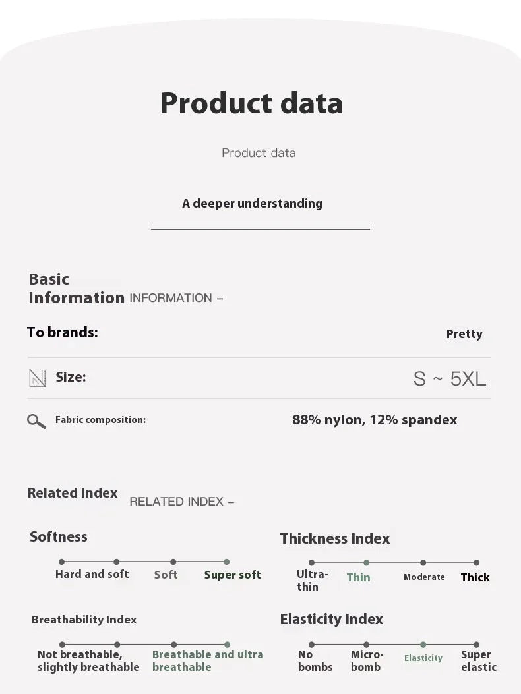Click the large Product data title
Image resolution: width=521 pixels, height=694 pixels.
[251, 103]
